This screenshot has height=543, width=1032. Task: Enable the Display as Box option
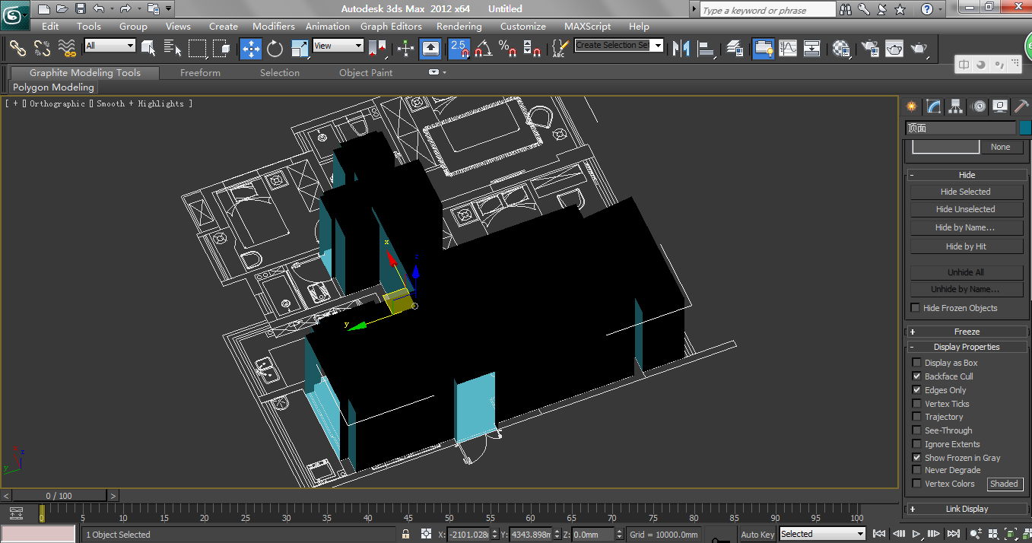coord(916,362)
